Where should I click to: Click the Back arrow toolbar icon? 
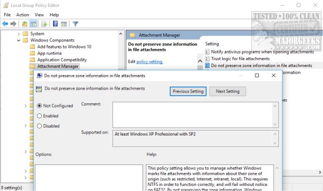click(5, 24)
